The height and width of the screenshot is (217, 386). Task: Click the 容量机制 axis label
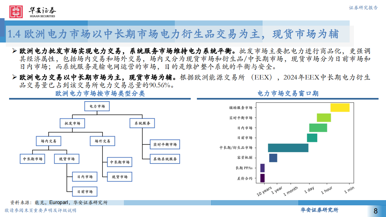[245, 157]
